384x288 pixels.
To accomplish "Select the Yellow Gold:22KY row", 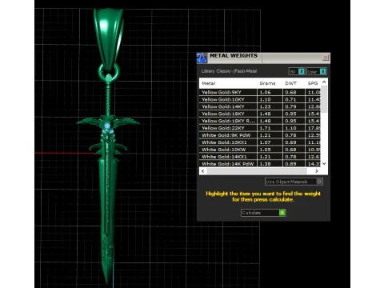I will pos(260,128).
